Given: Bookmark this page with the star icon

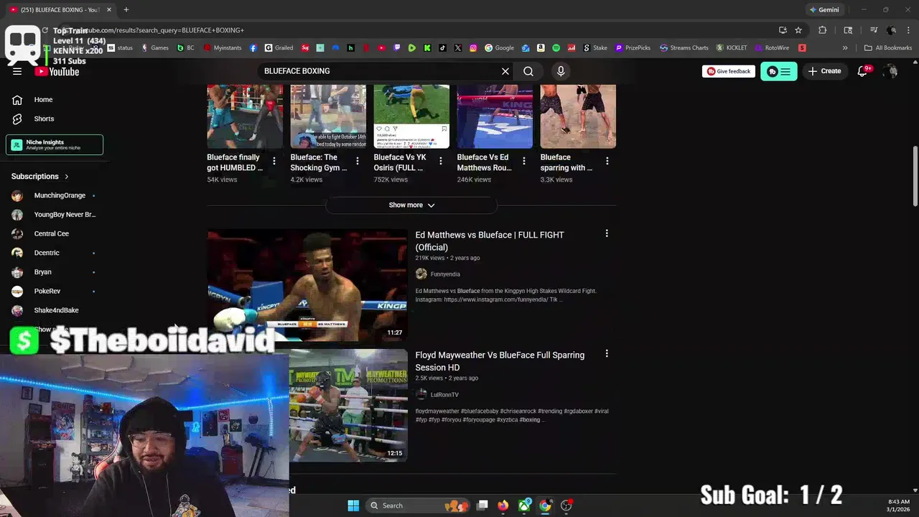Looking at the screenshot, I should [x=798, y=30].
